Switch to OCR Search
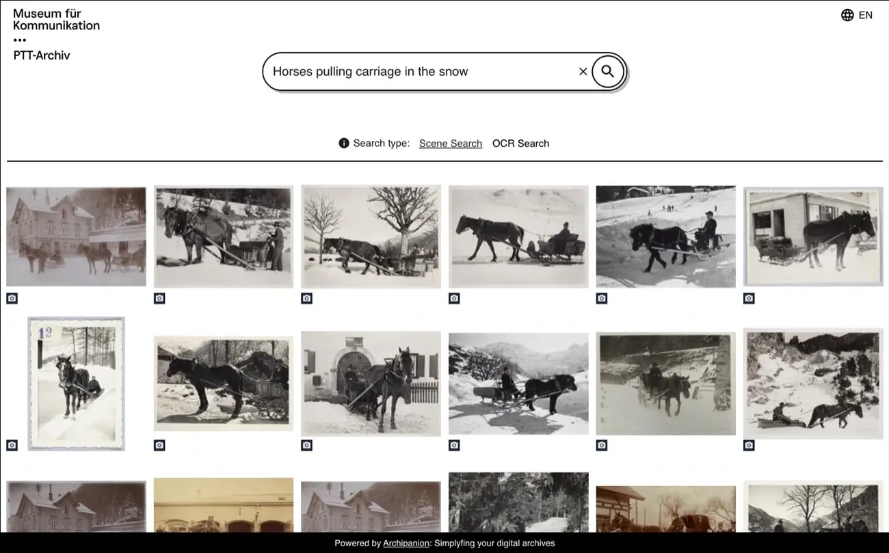The width and height of the screenshot is (889, 553). tap(520, 144)
